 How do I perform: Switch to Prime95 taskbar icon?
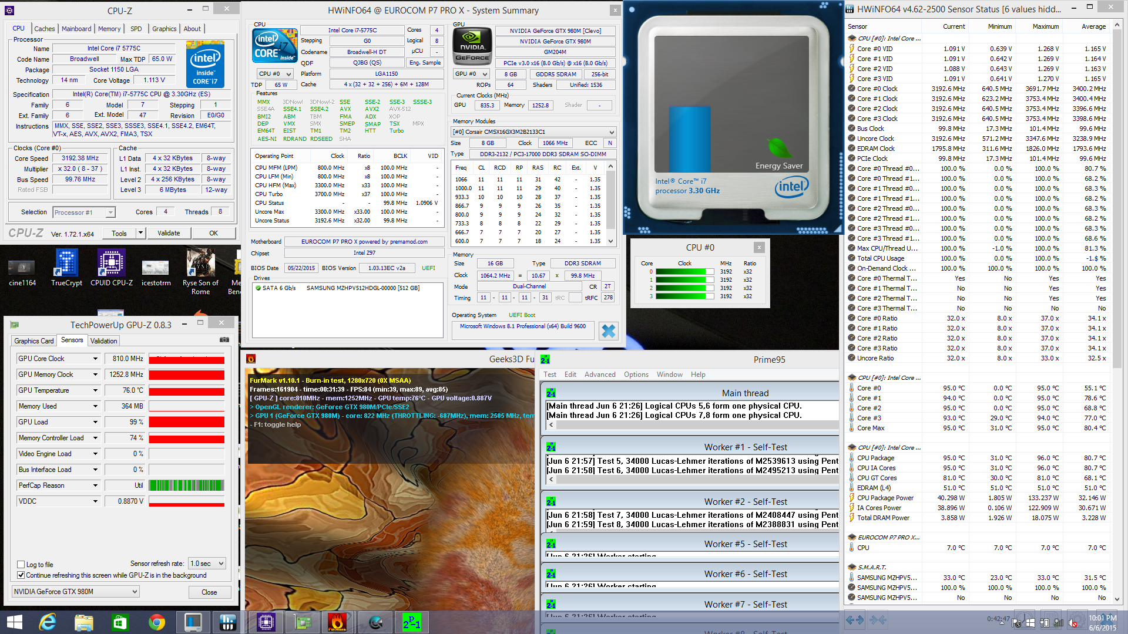(x=411, y=622)
